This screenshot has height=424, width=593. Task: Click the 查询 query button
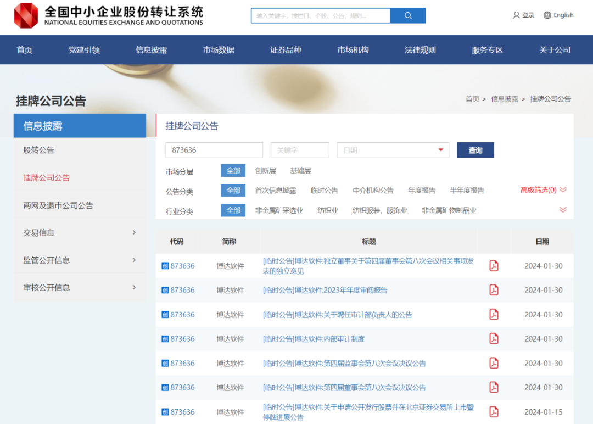[475, 150]
